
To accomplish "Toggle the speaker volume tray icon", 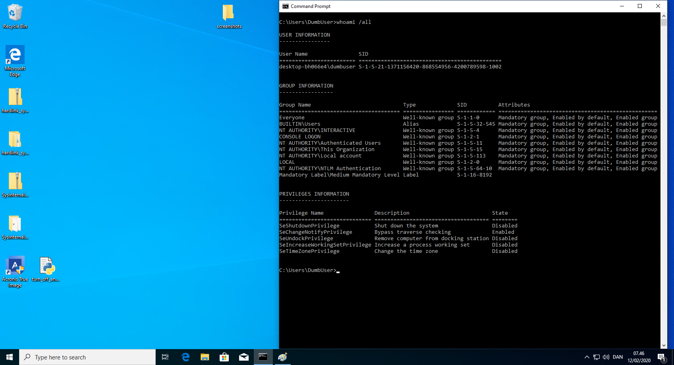I will click(606, 357).
